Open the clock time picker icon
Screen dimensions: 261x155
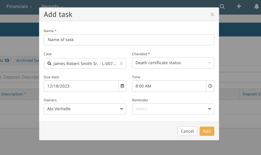[x=210, y=86]
